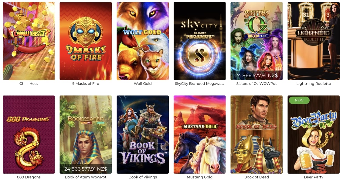The height and width of the screenshot is (180, 343).
Task: Launch the 9 Masks of Fire game tile
Action: click(86, 41)
